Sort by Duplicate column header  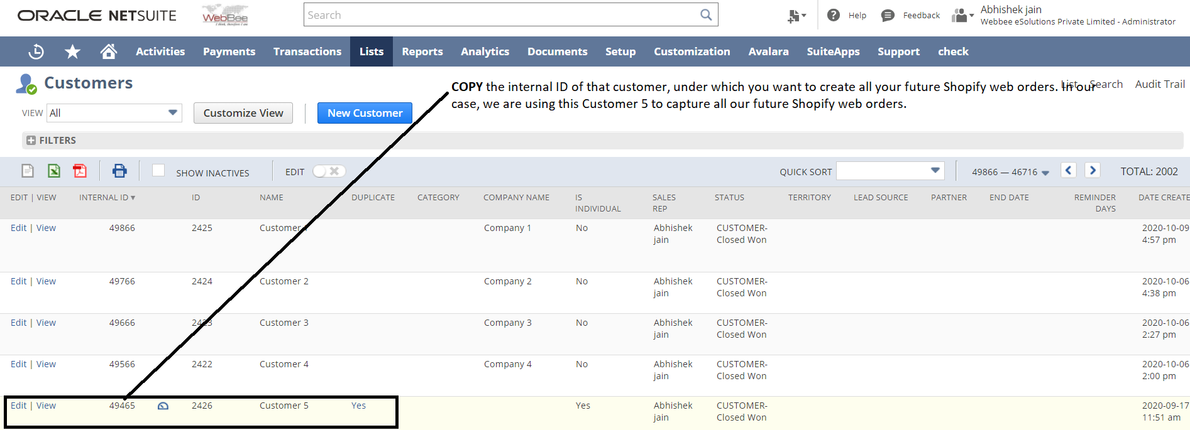point(373,197)
